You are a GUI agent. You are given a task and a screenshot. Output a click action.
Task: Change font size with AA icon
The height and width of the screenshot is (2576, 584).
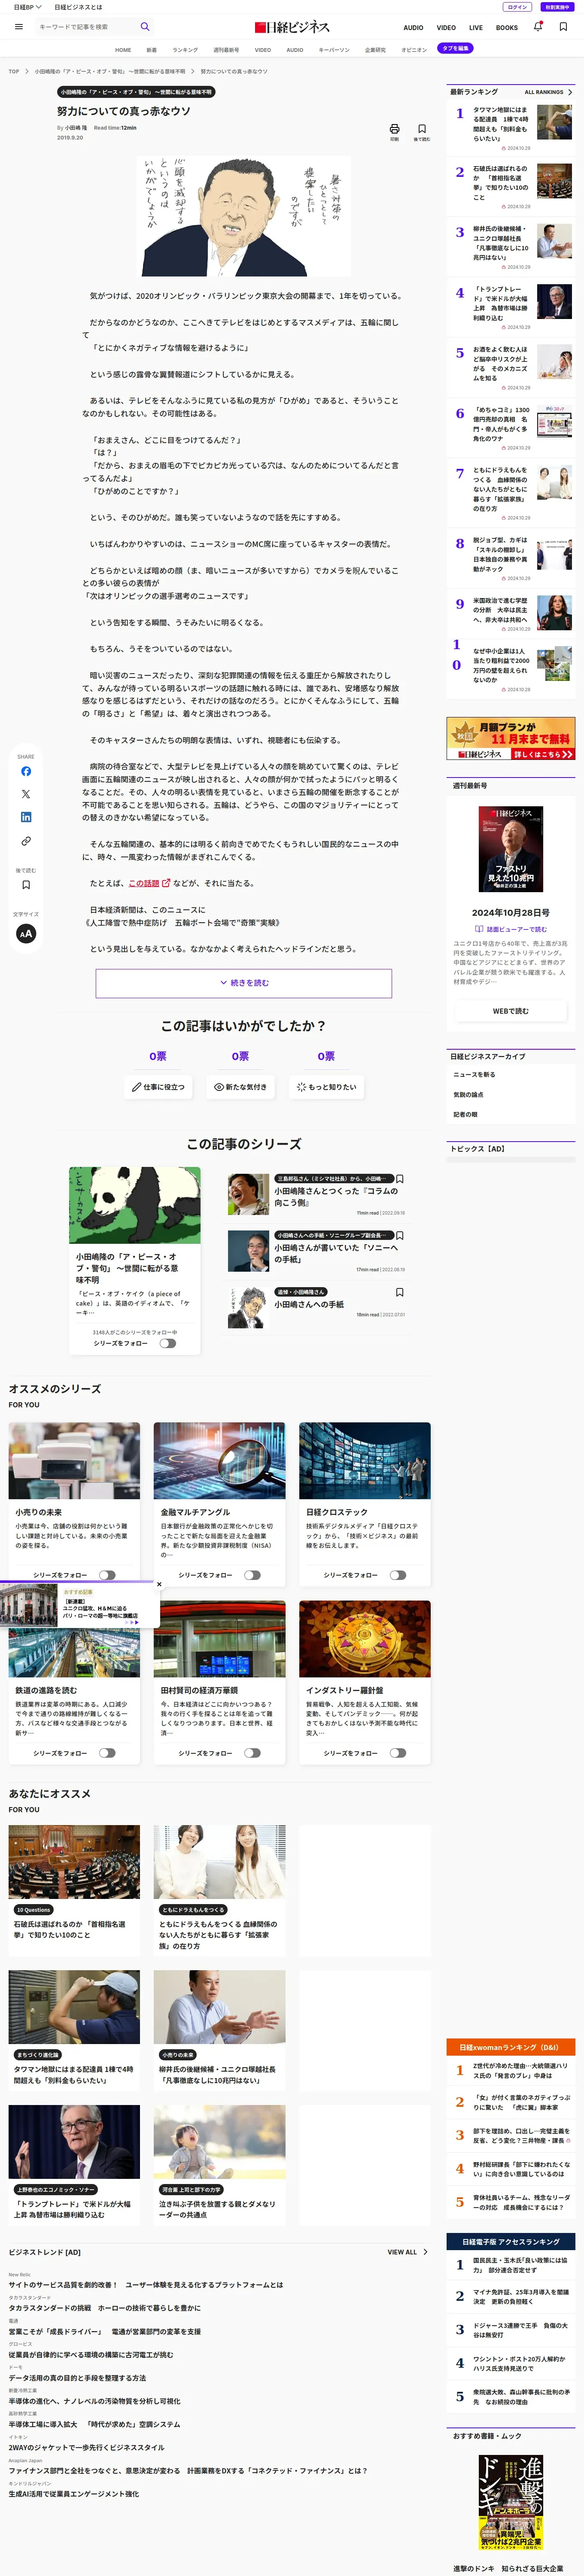point(26,933)
